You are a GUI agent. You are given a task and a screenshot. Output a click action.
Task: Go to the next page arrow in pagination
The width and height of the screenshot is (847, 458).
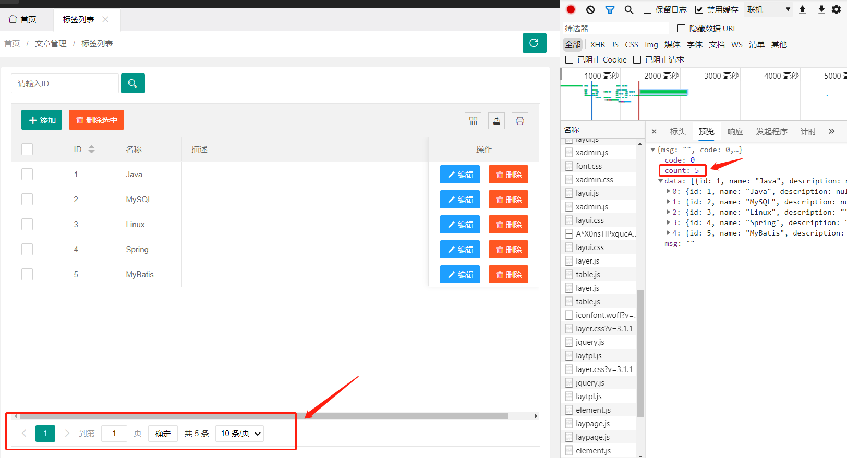67,433
